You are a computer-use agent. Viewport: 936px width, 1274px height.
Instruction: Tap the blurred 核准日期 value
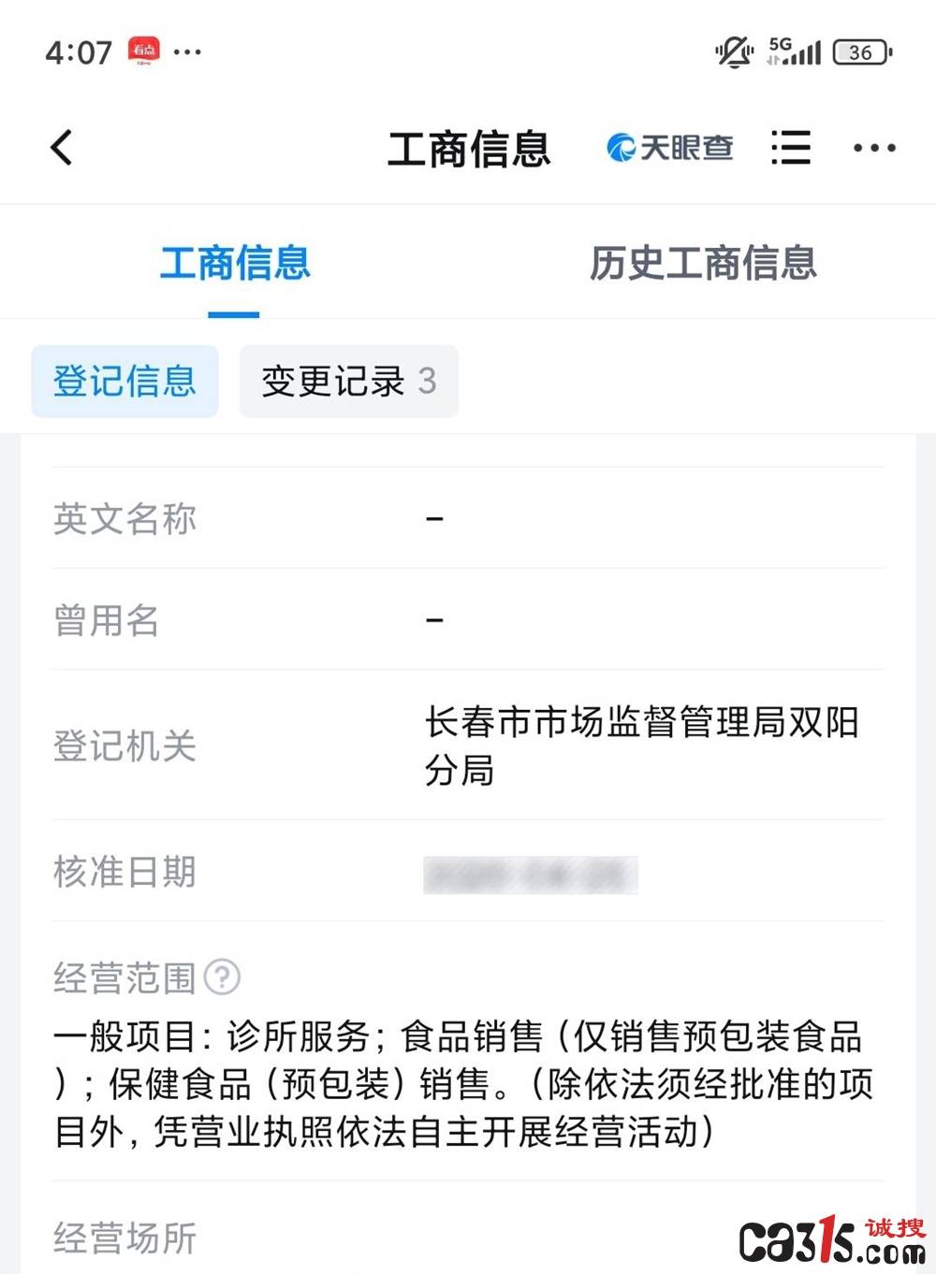[530, 872]
